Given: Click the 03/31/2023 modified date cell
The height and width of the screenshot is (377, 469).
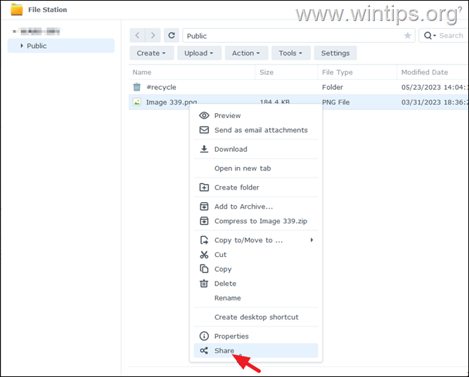Looking at the screenshot, I should [434, 102].
